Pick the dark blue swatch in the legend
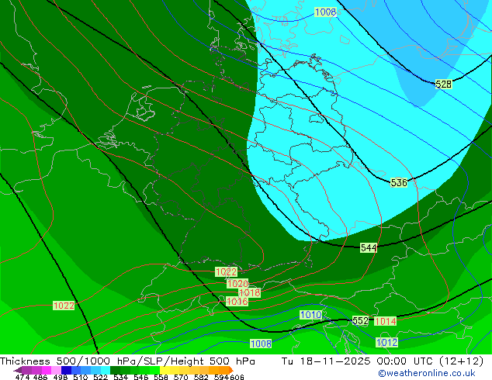 click(x=66, y=370)
